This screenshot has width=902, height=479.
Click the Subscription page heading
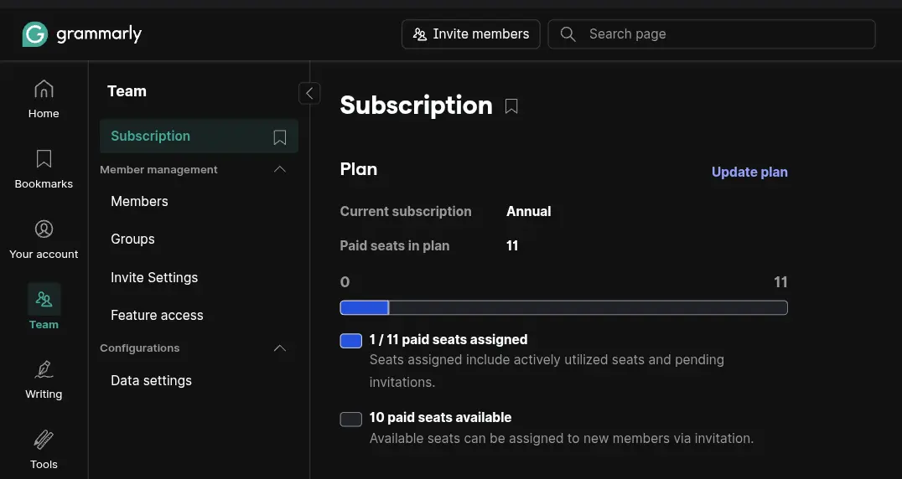click(417, 106)
